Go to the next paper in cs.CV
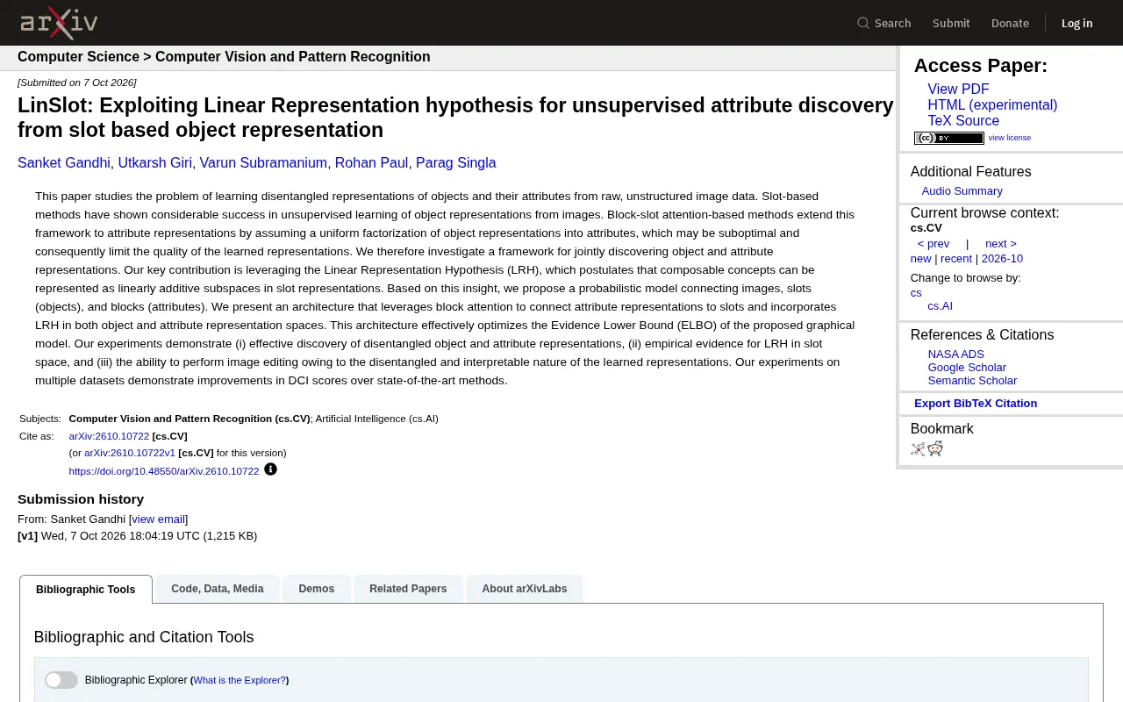Screen dimensions: 1123x702 click(x=1001, y=244)
